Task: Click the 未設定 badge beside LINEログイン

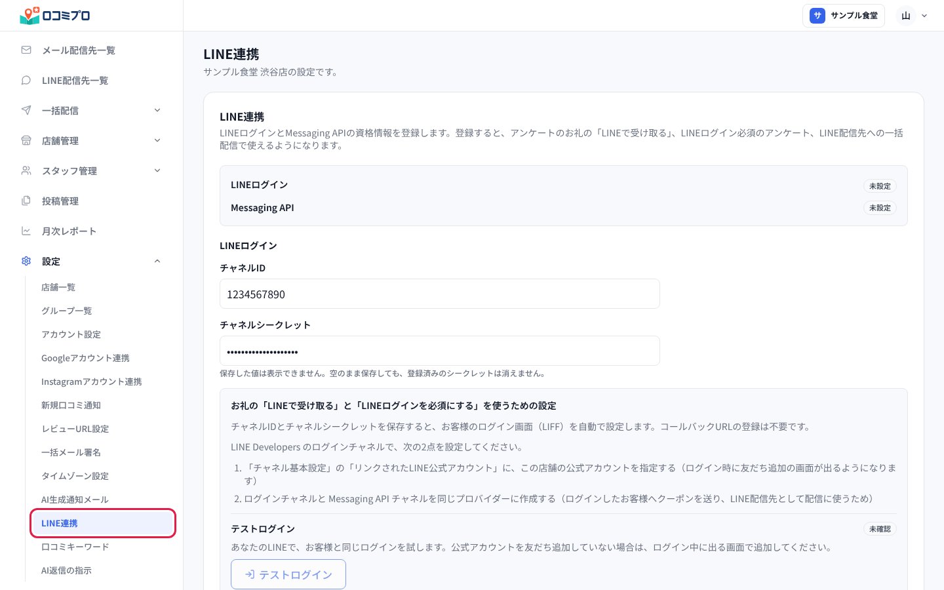Action: point(880,186)
